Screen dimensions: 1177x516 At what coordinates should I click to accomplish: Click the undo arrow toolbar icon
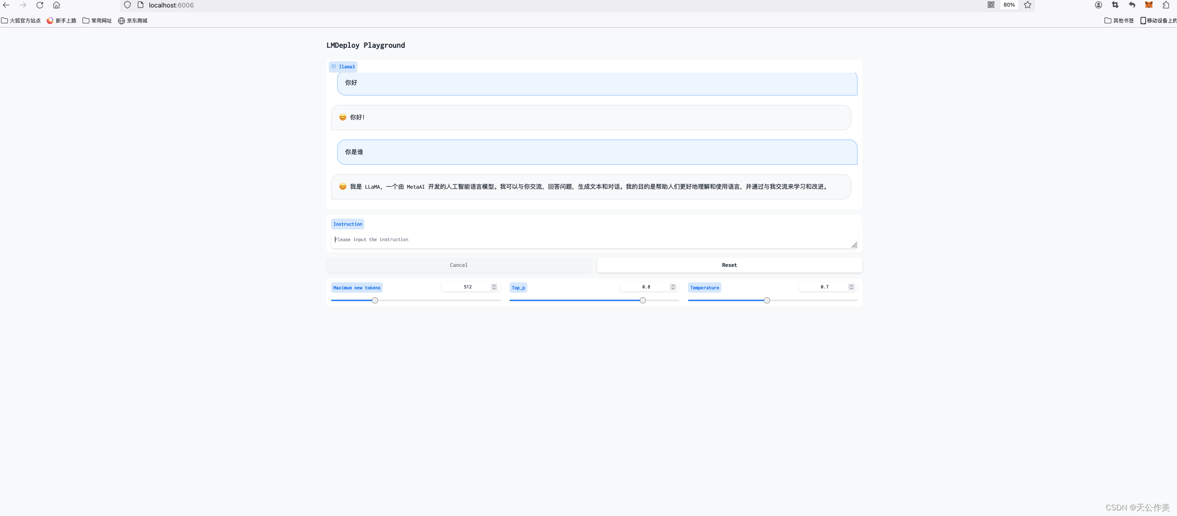click(1132, 5)
